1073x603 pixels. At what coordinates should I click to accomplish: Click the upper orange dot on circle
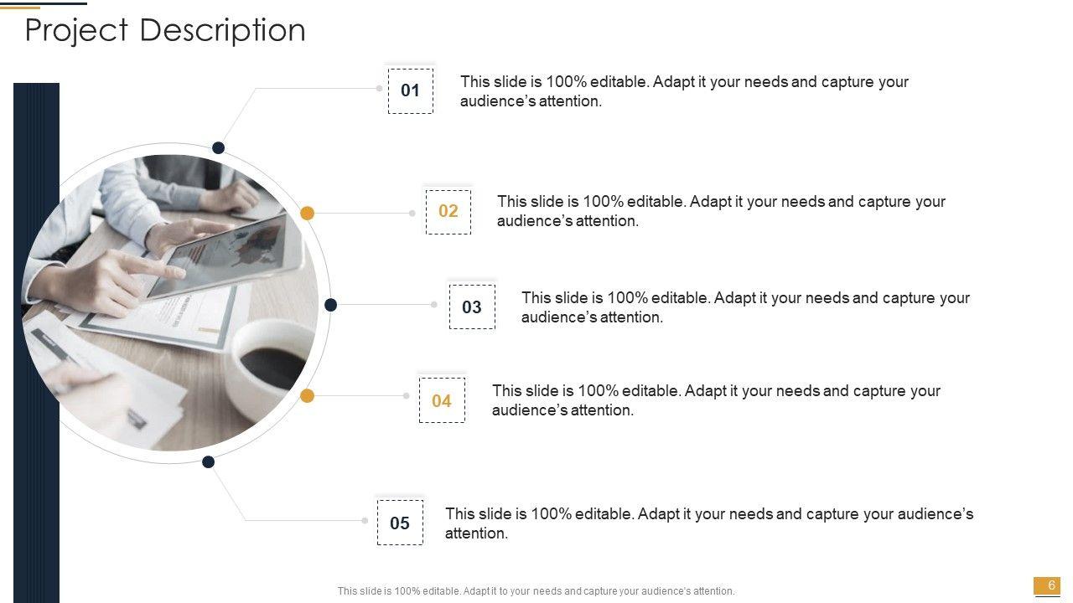(x=308, y=214)
